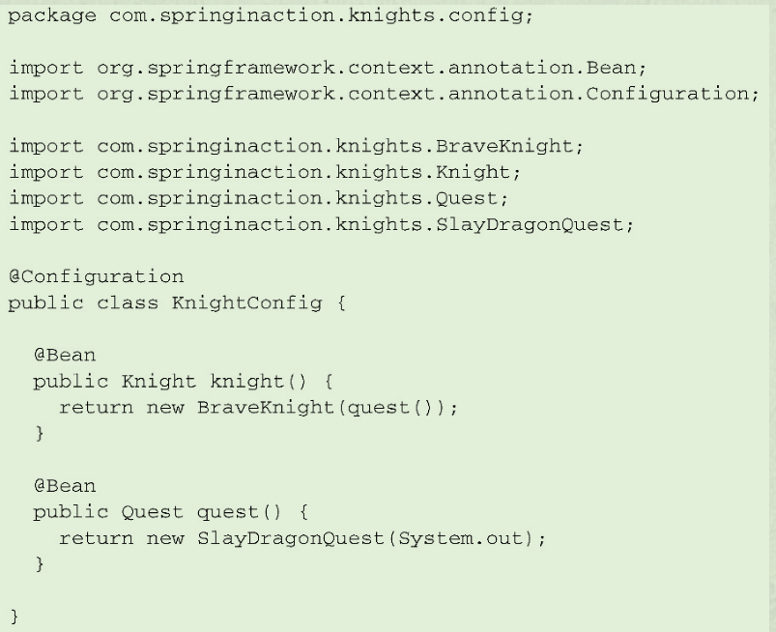Screen dimensions: 776x632
Task: Click the @Configuration annotation
Action: pyautogui.click(x=97, y=276)
